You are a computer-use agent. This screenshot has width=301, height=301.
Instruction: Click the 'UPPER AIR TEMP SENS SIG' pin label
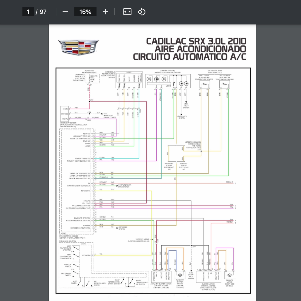coord(80,173)
